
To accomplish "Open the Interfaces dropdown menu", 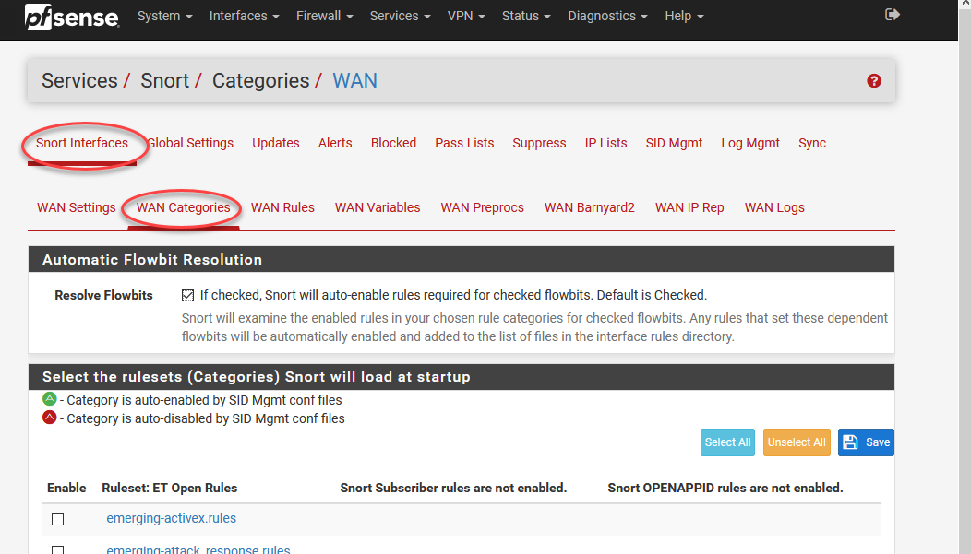I will (244, 16).
